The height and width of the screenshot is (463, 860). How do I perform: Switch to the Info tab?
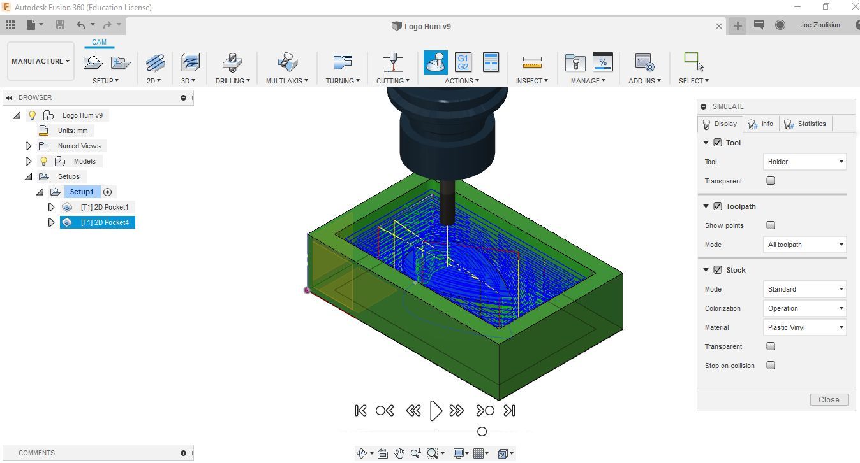(760, 124)
